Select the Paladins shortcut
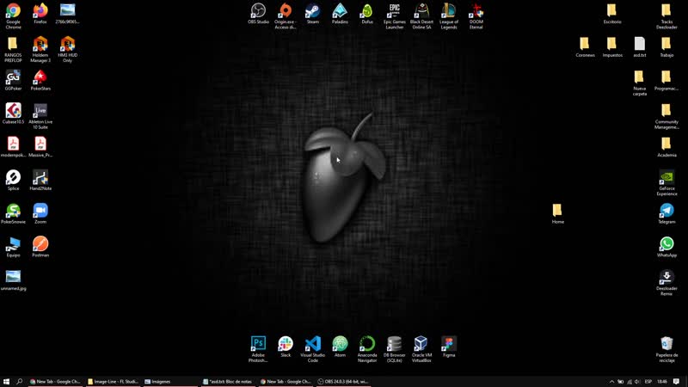 coord(340,10)
